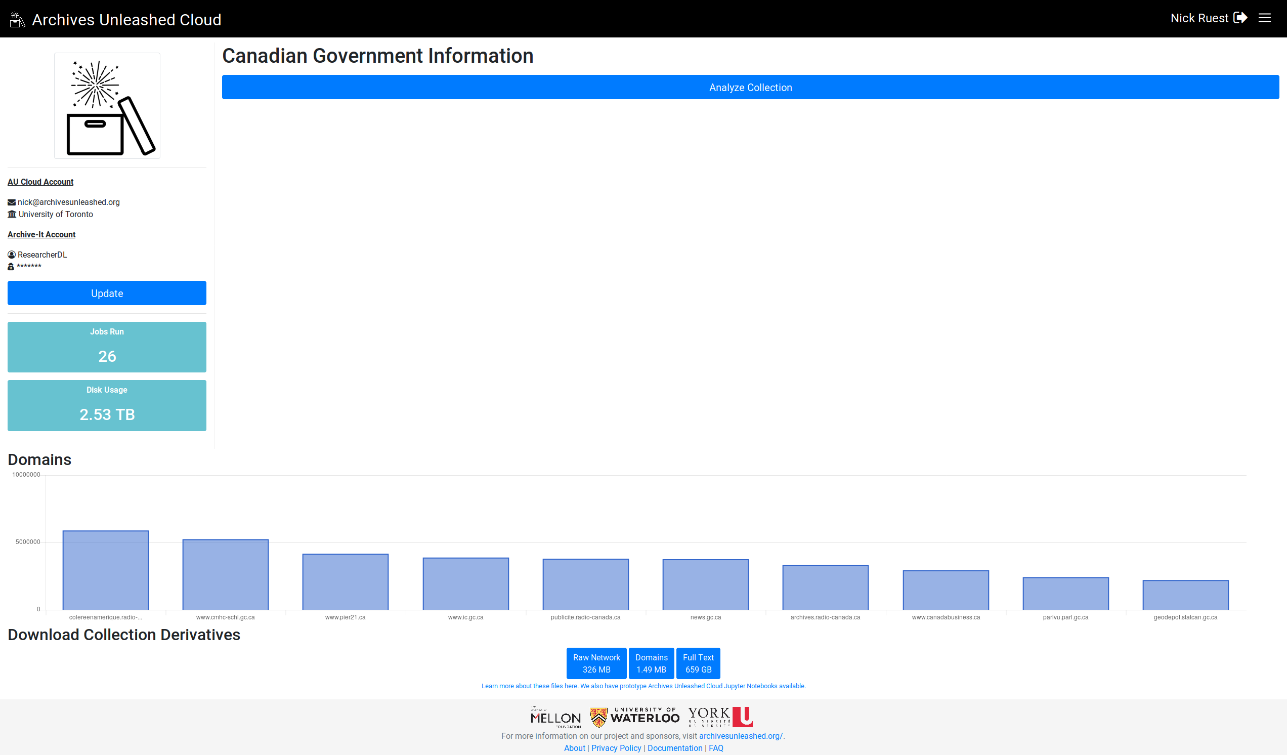Open 'Learn more about these files here' link
This screenshot has height=755, width=1287.
(x=530, y=686)
